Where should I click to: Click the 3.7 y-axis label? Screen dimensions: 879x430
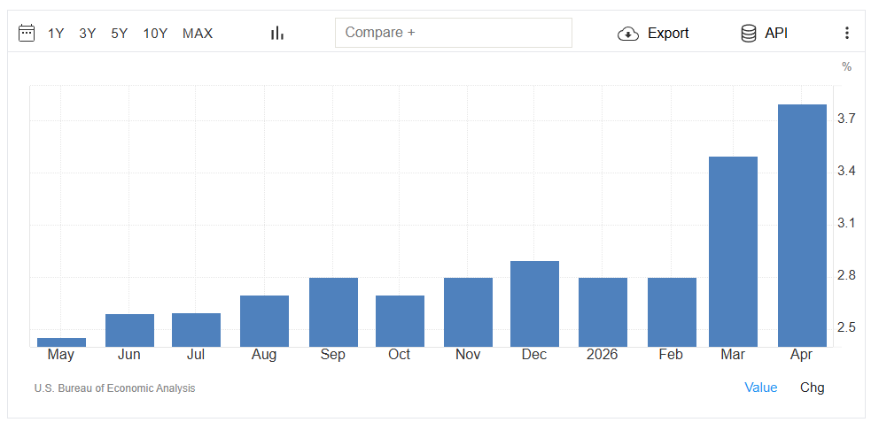pyautogui.click(x=846, y=119)
